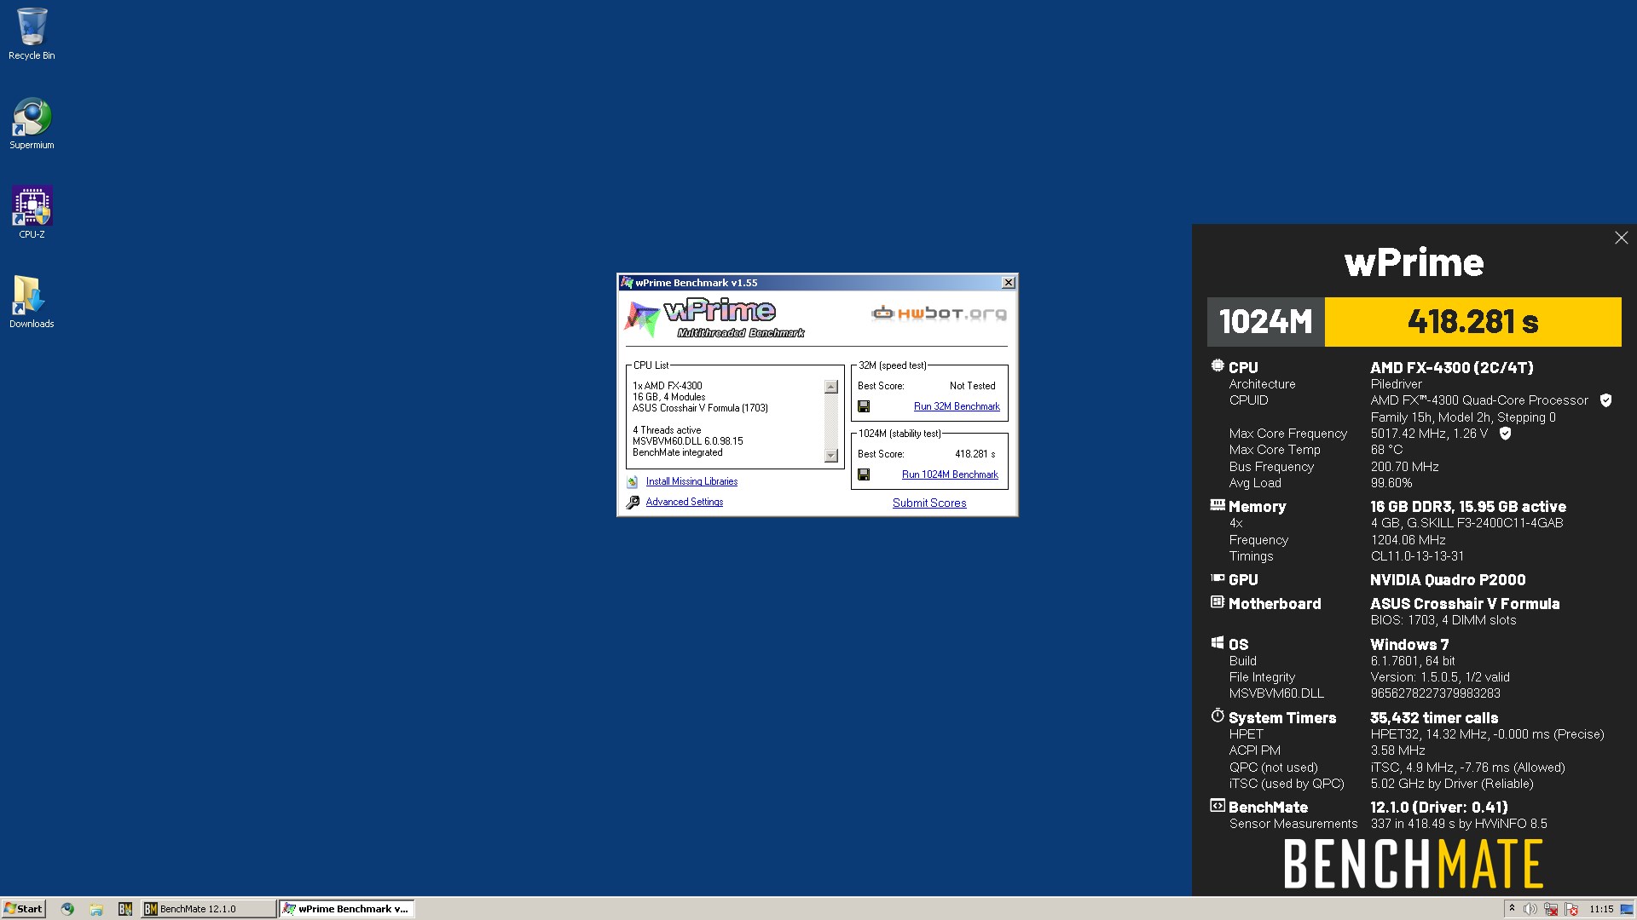Click the Action Center flag tray icon
The height and width of the screenshot is (920, 1637).
[x=1571, y=909]
